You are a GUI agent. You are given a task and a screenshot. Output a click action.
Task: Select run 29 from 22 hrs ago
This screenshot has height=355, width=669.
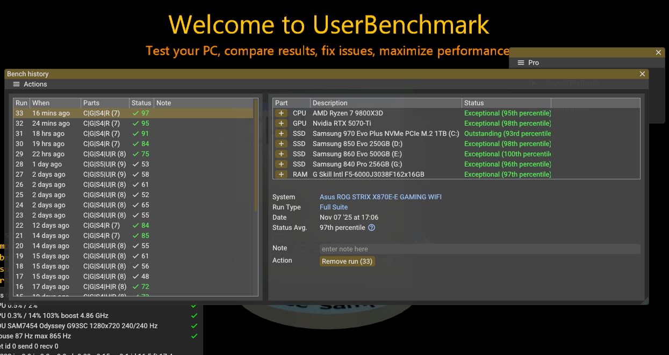(x=133, y=154)
